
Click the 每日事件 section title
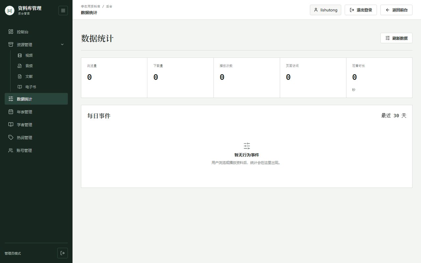pyautogui.click(x=99, y=116)
